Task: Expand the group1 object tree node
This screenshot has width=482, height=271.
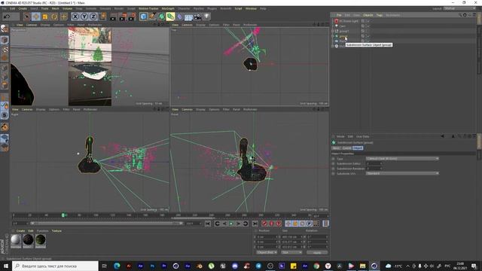Action: tap(333, 31)
